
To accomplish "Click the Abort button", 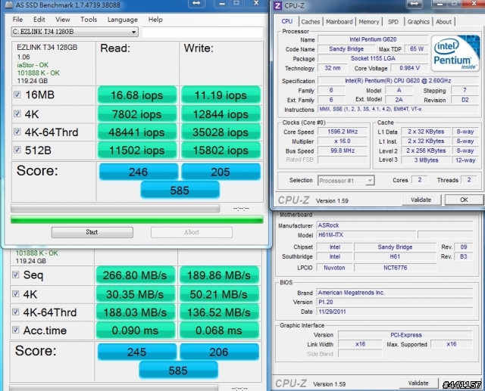I will pos(192,232).
